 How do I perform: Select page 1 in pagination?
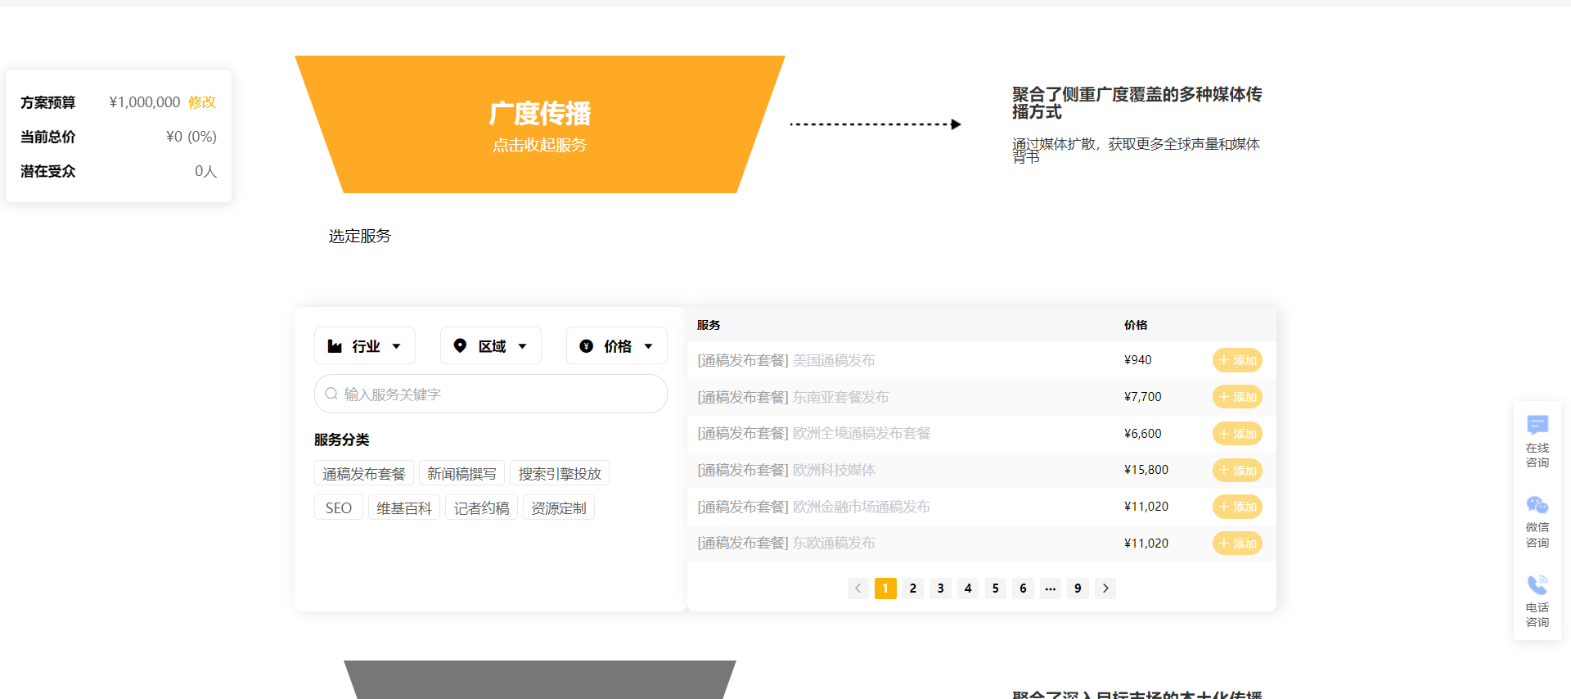click(x=885, y=589)
